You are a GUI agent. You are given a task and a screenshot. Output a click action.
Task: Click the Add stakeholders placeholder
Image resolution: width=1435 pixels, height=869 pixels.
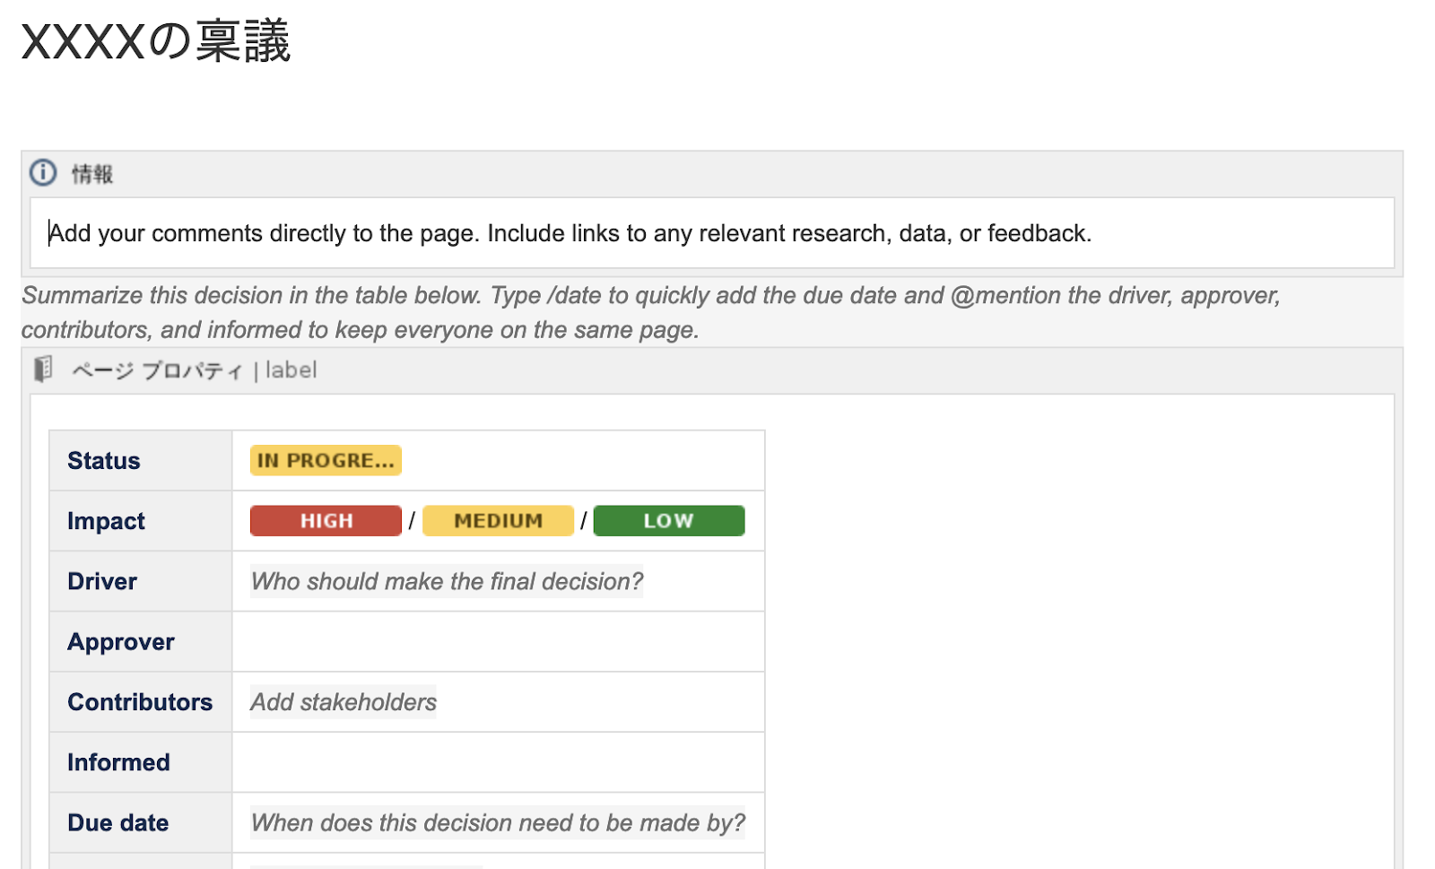pyautogui.click(x=344, y=702)
